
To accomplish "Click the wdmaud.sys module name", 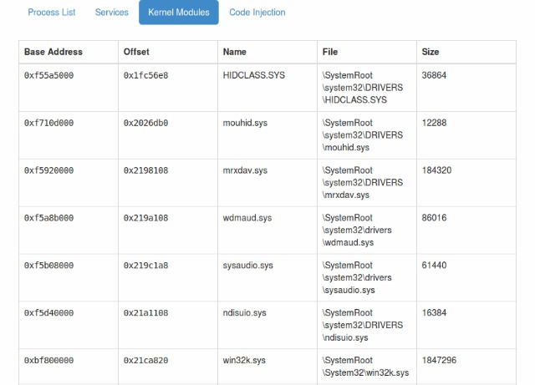I will tap(247, 218).
